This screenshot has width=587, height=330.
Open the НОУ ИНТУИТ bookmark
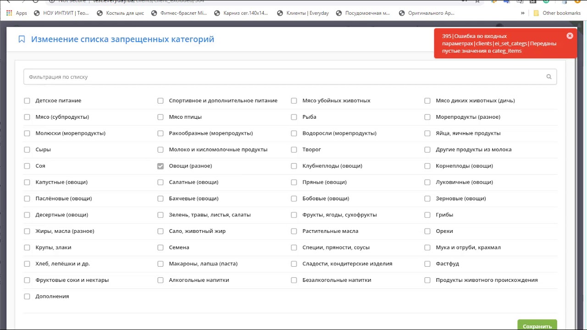click(61, 13)
